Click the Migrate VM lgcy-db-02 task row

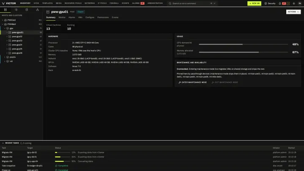[152, 152]
